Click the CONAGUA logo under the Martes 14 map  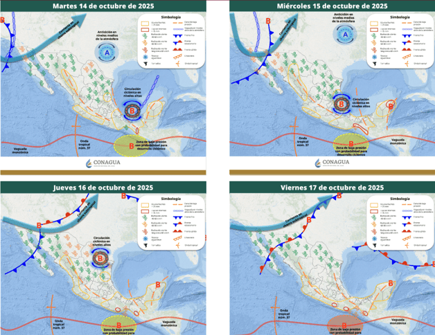click(104, 163)
